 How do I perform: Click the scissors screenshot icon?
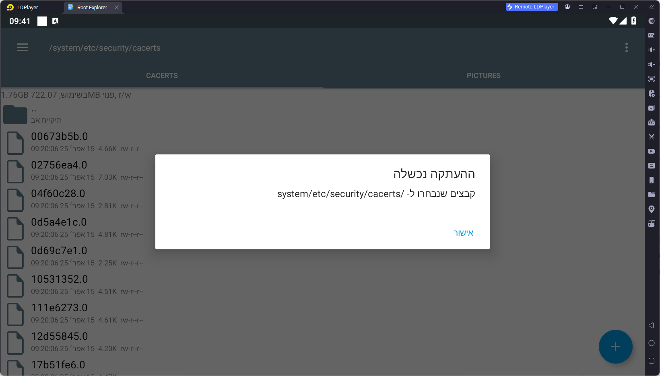coord(652,137)
